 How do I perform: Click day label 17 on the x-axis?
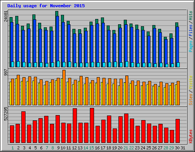tap(103, 148)
